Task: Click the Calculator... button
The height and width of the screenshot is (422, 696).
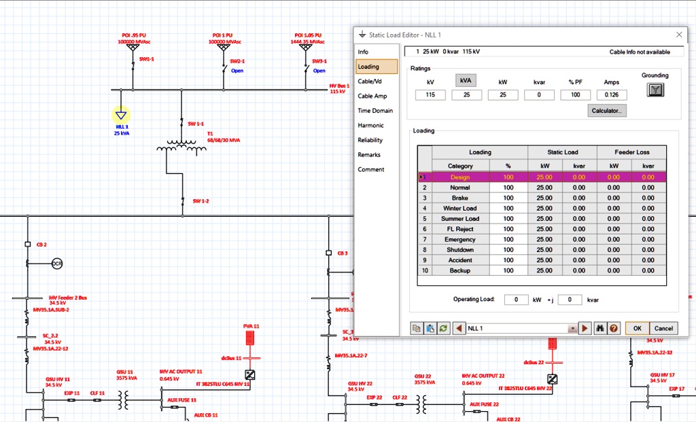Action: [x=607, y=111]
